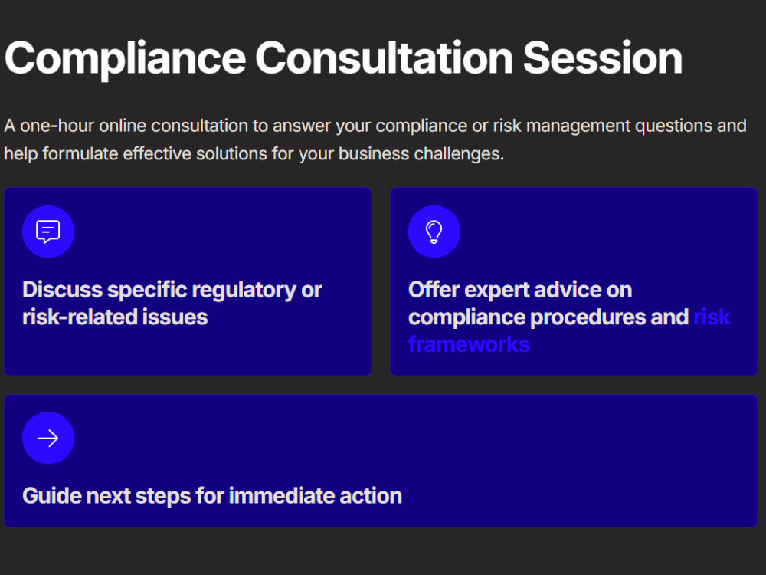The width and height of the screenshot is (766, 575).
Task: Click the word 'frameworks' in highlighted link
Action: [469, 345]
